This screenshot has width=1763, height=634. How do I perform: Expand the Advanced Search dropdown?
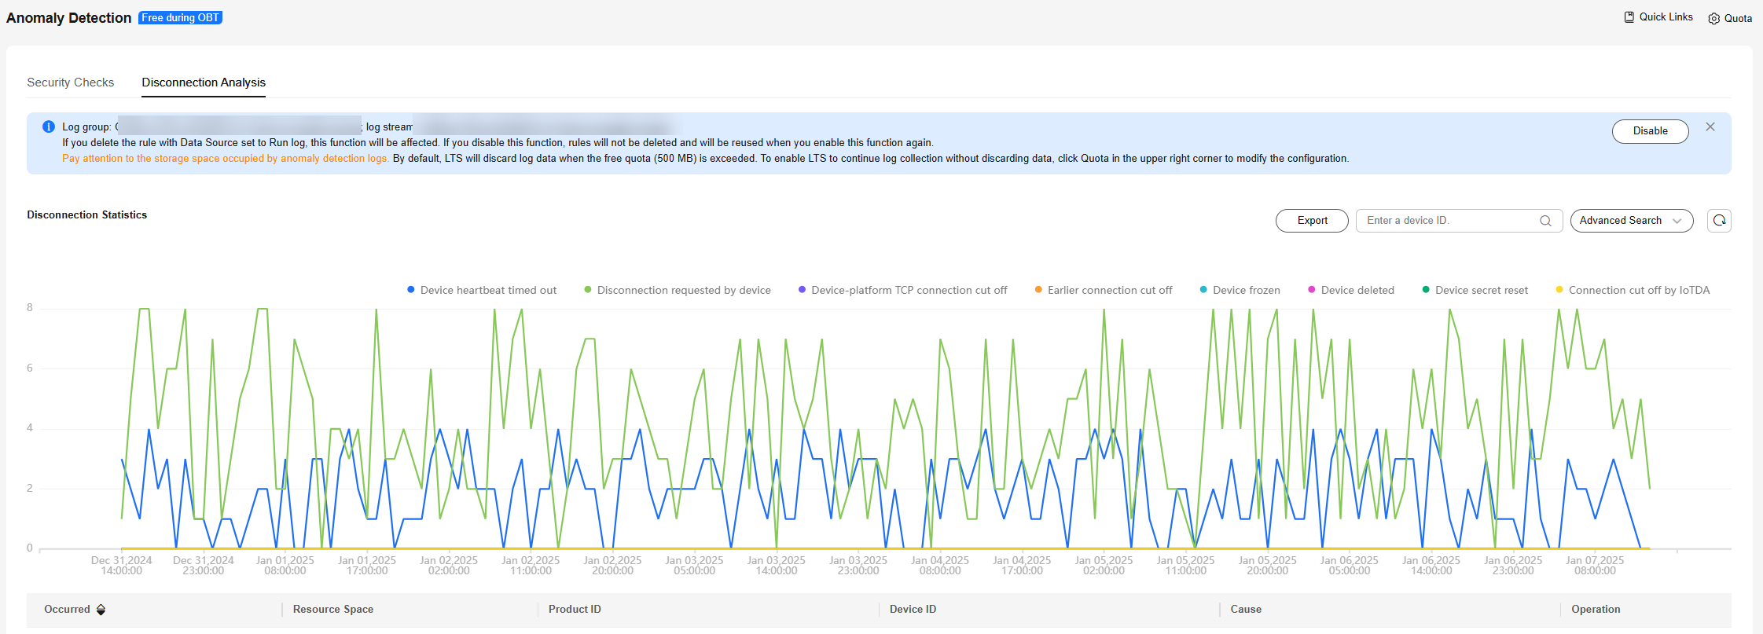[1631, 221]
